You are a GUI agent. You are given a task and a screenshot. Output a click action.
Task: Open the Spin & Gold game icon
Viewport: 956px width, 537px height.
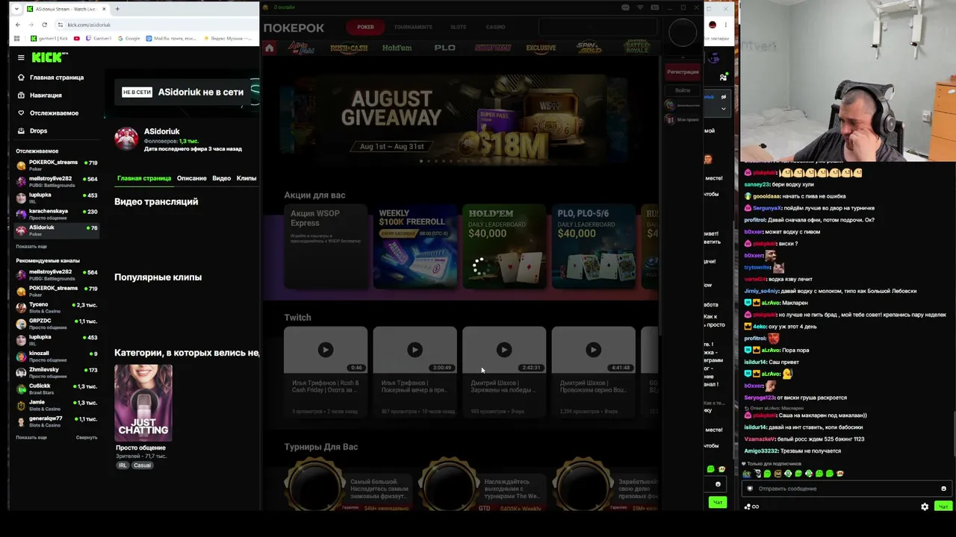pyautogui.click(x=589, y=48)
